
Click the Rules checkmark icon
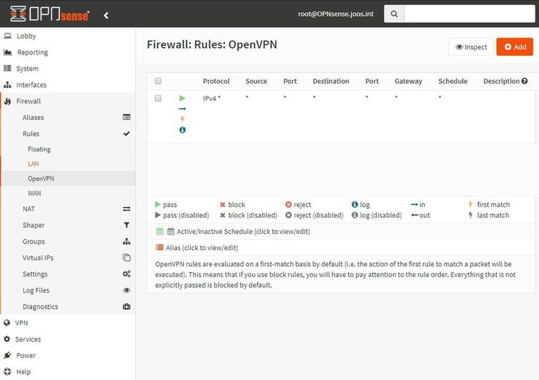(127, 133)
